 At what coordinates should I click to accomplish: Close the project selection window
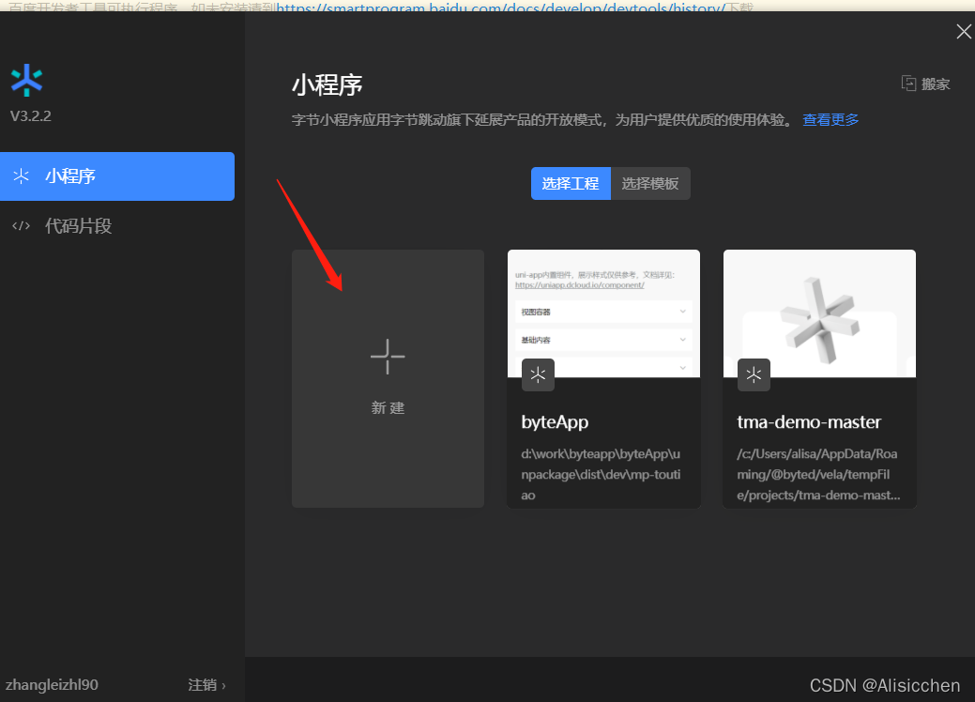[964, 32]
